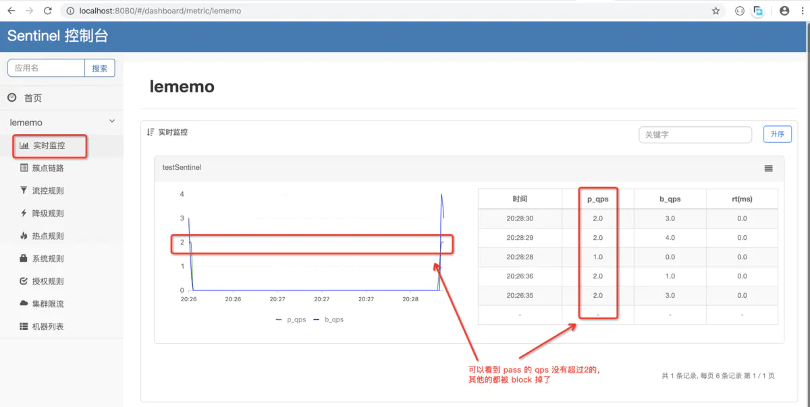The height and width of the screenshot is (407, 810).
Task: Click the sort icon beside 实时监控 header
Action: point(151,132)
